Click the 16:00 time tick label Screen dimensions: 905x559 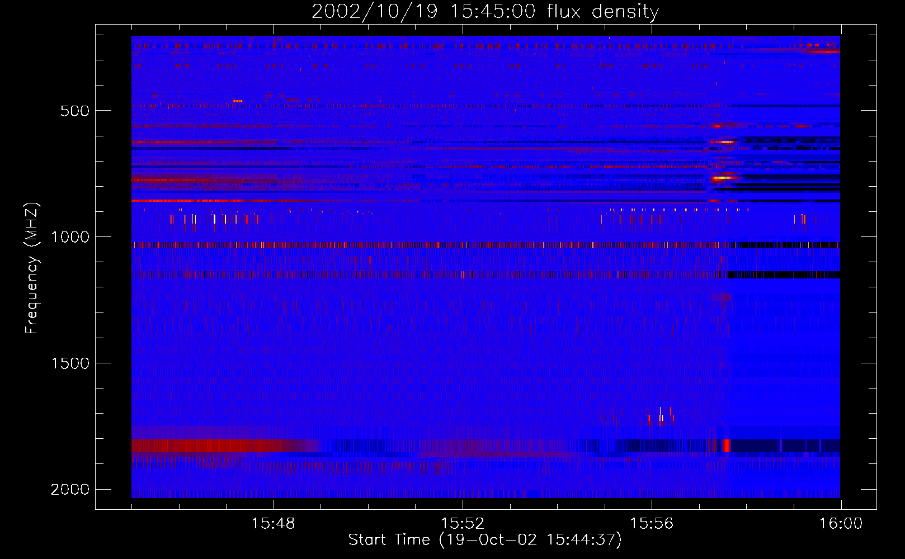841,523
